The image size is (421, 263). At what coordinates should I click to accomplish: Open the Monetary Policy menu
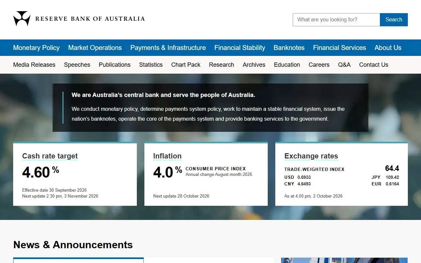[x=36, y=48]
